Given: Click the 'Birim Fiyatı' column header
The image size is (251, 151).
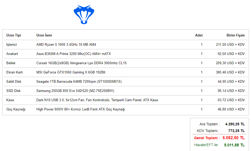Looking at the screenshot, I should click(236, 35).
